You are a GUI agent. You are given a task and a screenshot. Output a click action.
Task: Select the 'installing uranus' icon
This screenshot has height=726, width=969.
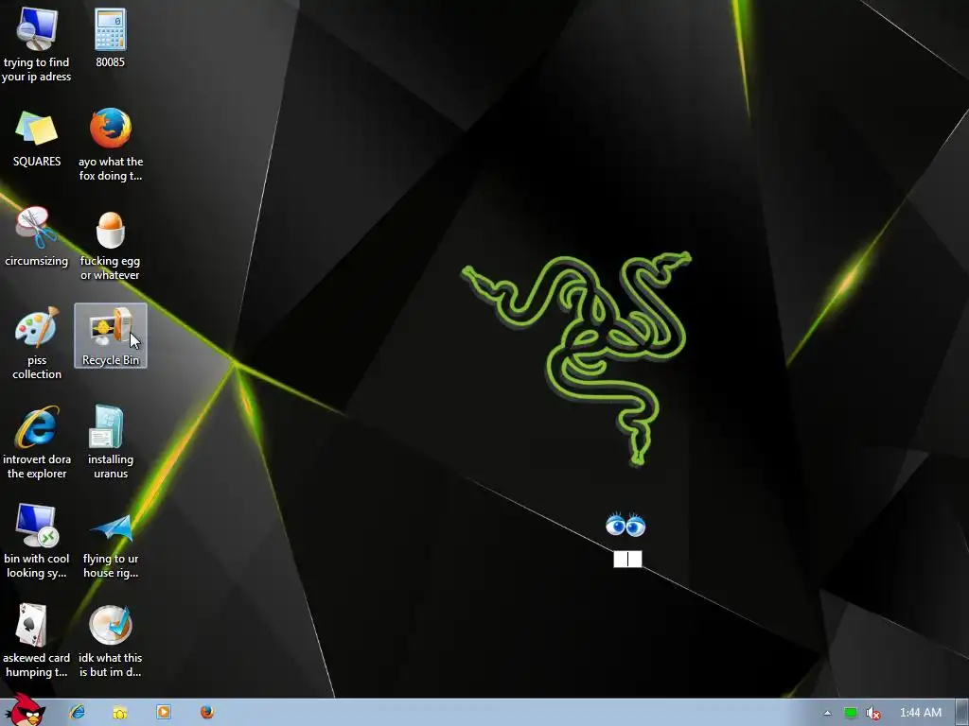click(x=110, y=442)
